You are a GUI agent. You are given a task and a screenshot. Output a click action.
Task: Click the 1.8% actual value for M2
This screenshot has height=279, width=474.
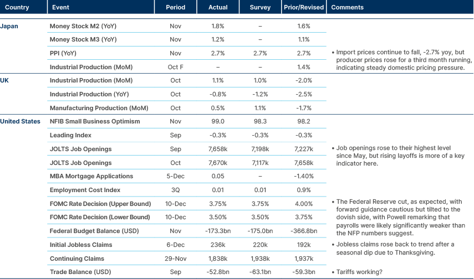[x=218, y=26]
